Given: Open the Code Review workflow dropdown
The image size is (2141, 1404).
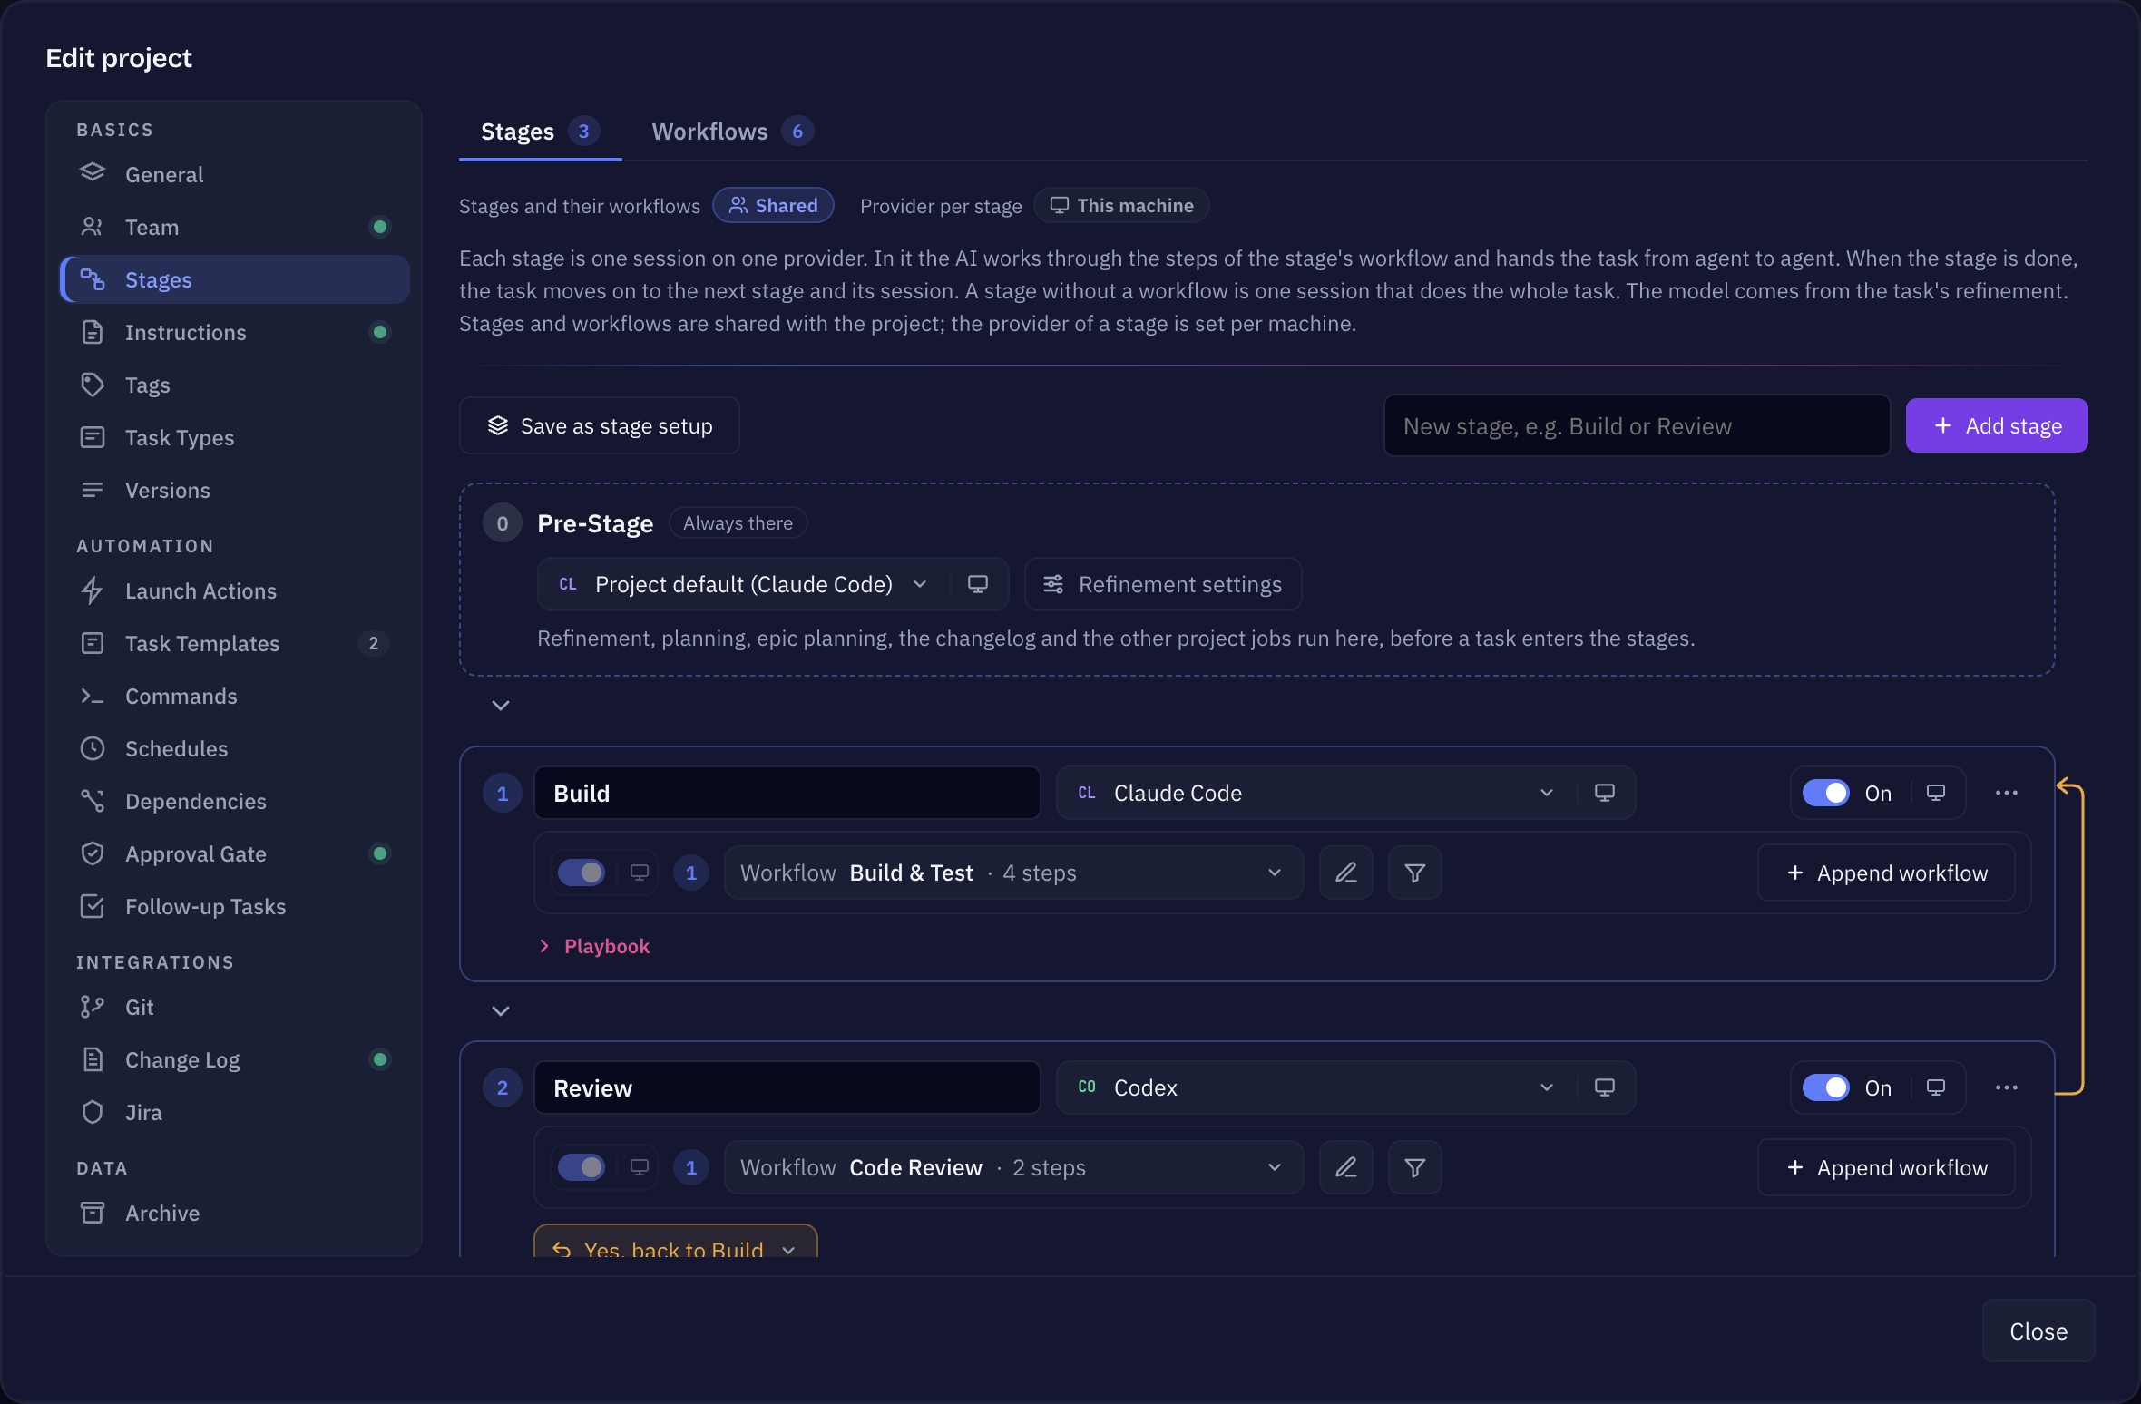Looking at the screenshot, I should (x=1013, y=1167).
